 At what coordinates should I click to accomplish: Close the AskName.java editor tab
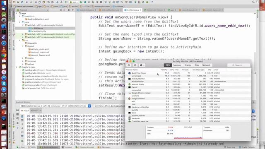140,10
